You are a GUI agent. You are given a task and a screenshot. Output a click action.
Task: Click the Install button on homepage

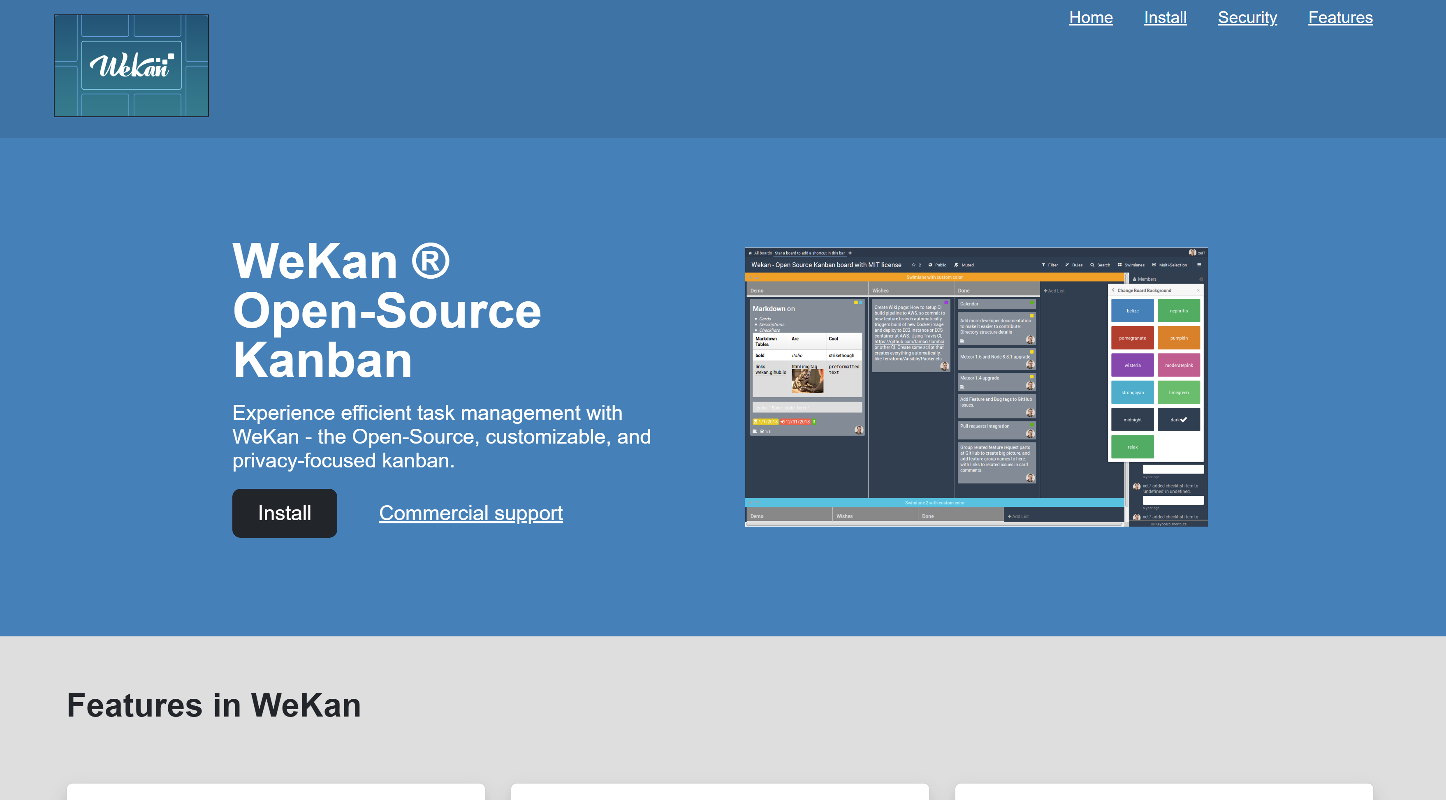pos(285,512)
